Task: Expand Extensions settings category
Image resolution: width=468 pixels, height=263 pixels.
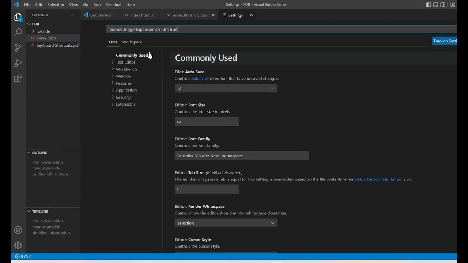Action: [125, 104]
